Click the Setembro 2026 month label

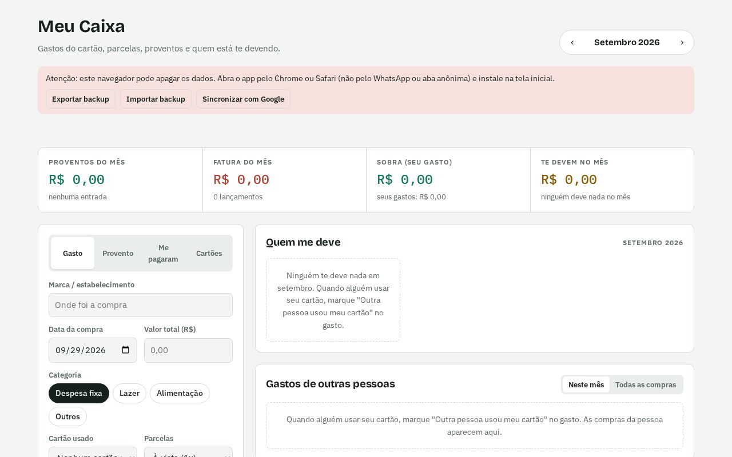627,42
